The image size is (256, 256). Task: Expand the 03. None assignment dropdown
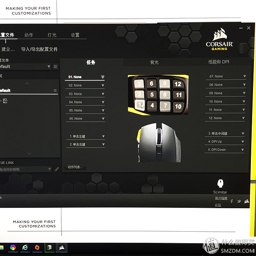click(x=85, y=94)
